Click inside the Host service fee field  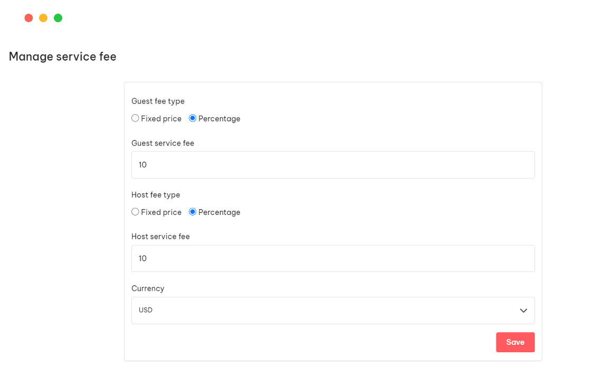[x=332, y=258]
